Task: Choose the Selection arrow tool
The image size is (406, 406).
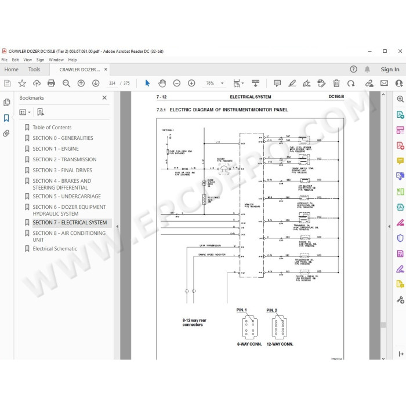Action: point(147,83)
